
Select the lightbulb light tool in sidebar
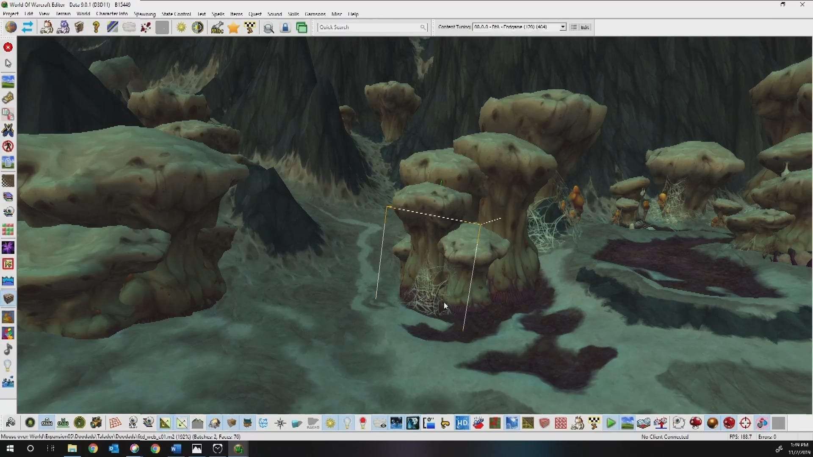pyautogui.click(x=8, y=365)
